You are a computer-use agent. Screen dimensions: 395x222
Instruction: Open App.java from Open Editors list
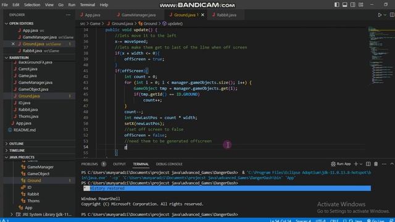[x=30, y=30]
